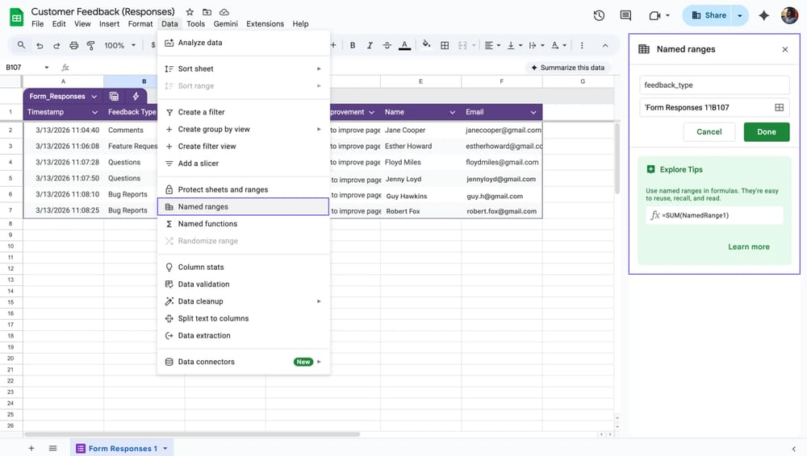Click the borders icon in toolbar
Screen dimensions: 807x456
tap(445, 46)
